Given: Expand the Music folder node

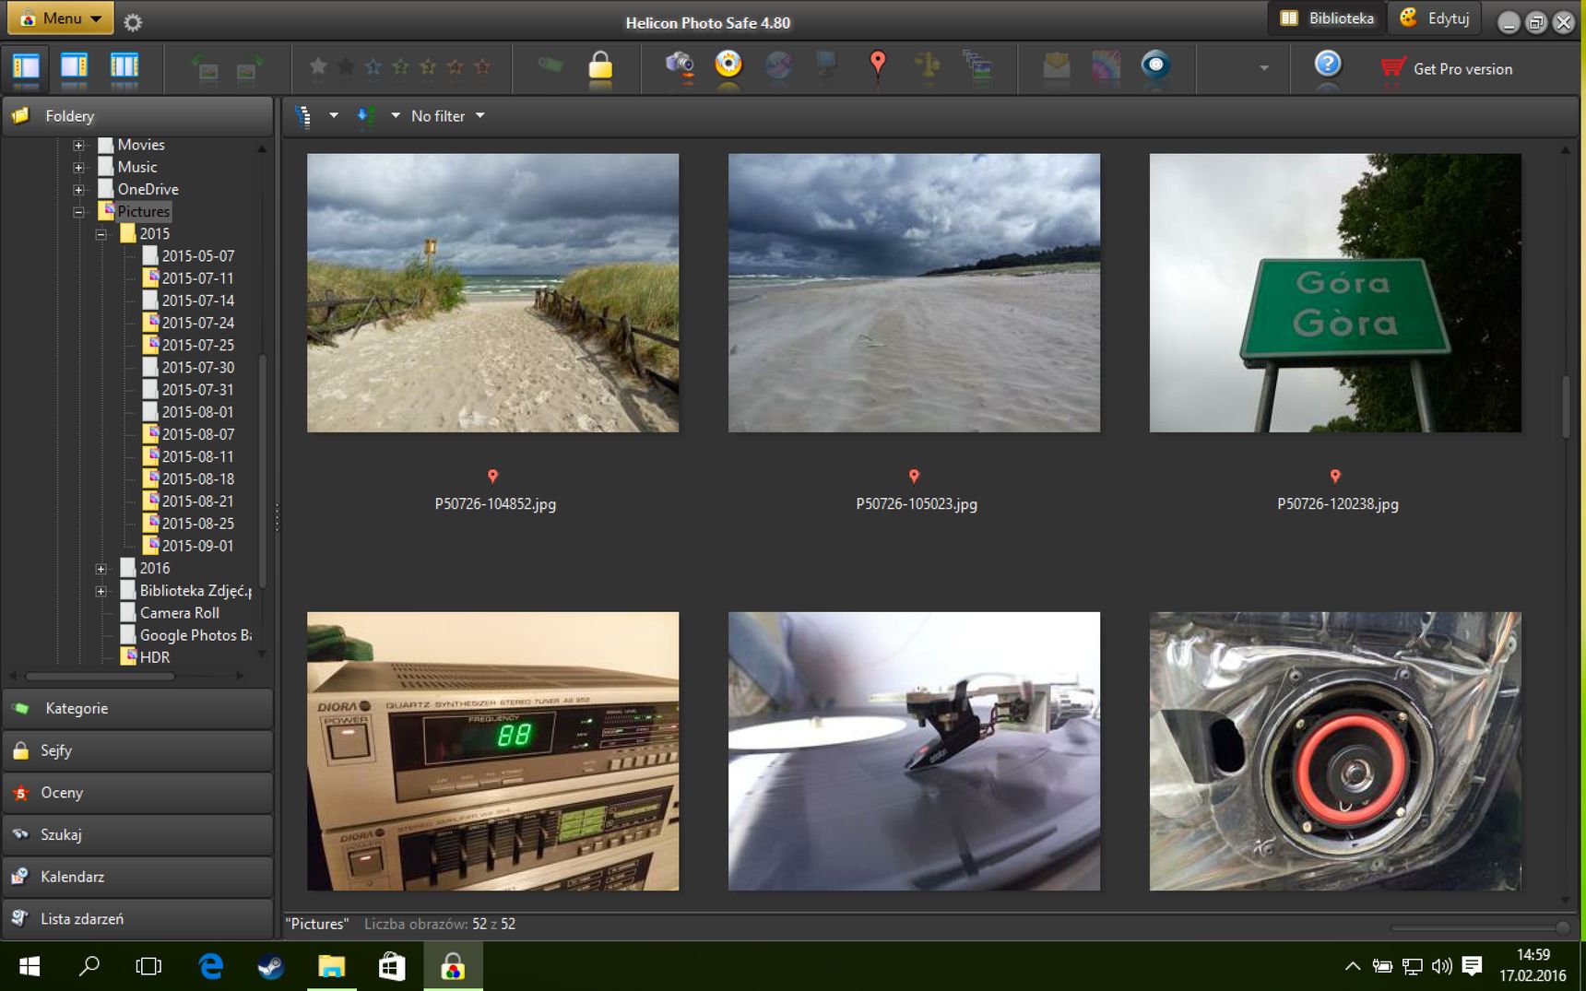Looking at the screenshot, I should click(x=79, y=167).
